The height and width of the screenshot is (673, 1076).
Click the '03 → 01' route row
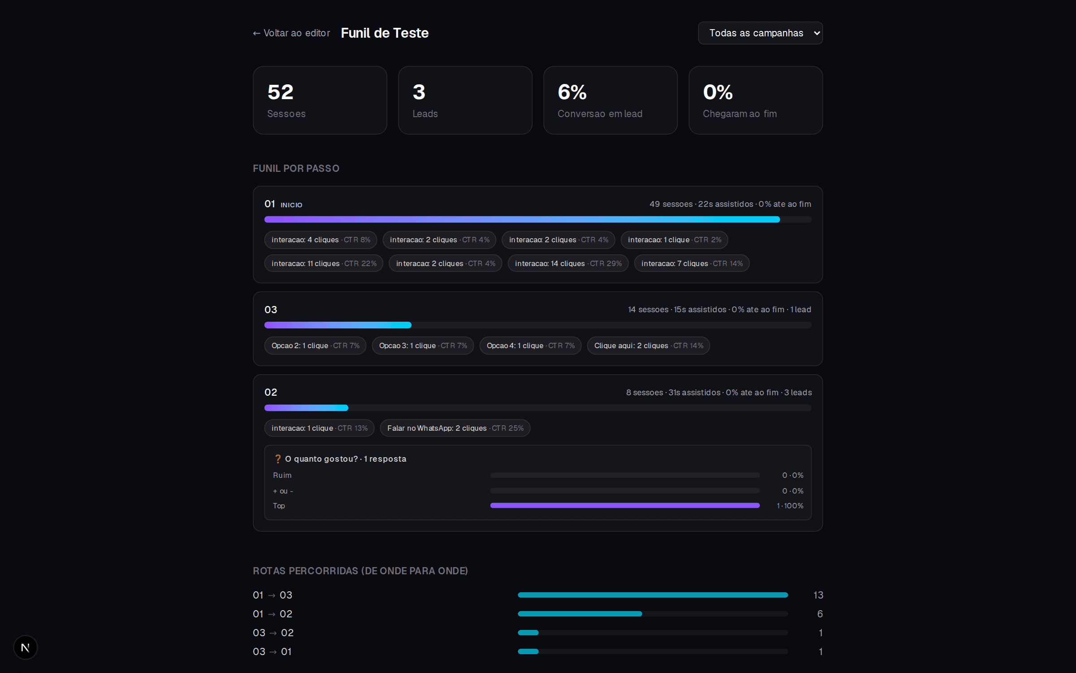[538, 651]
